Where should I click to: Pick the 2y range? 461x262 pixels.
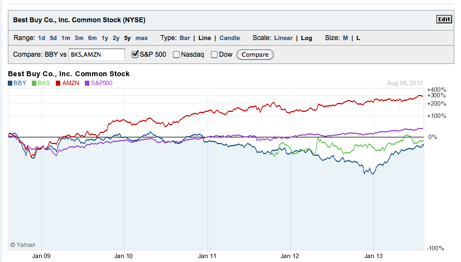116,38
